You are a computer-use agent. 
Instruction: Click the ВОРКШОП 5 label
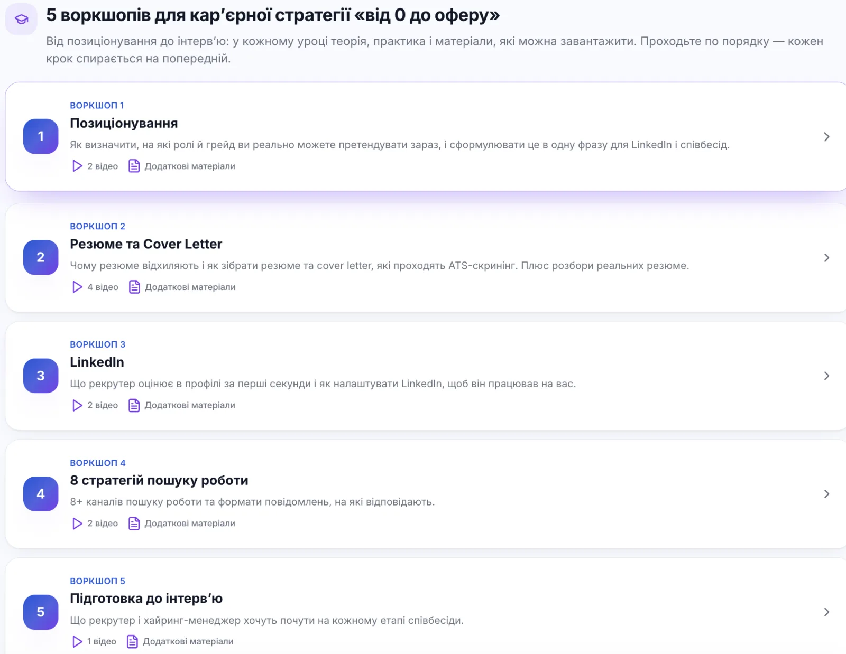tap(97, 581)
